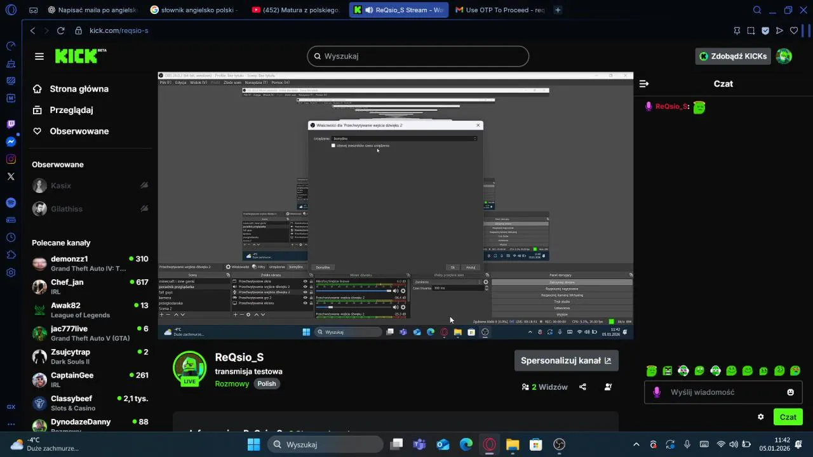Open Awak82 League of Legends channel
This screenshot has height=457, width=813.
click(x=90, y=310)
